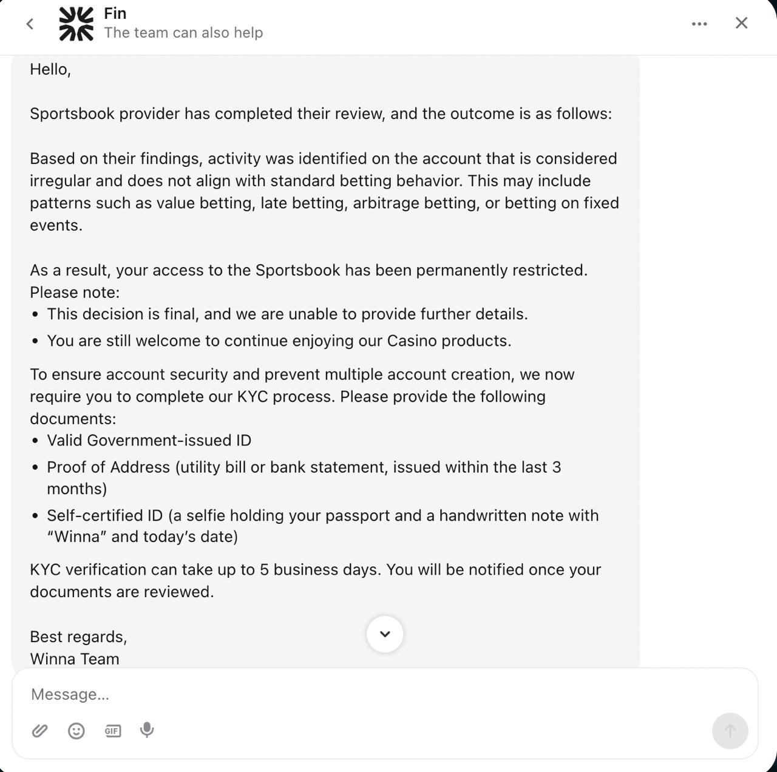The height and width of the screenshot is (772, 777).
Task: Click "The team can also help" subtitle
Action: click(183, 33)
